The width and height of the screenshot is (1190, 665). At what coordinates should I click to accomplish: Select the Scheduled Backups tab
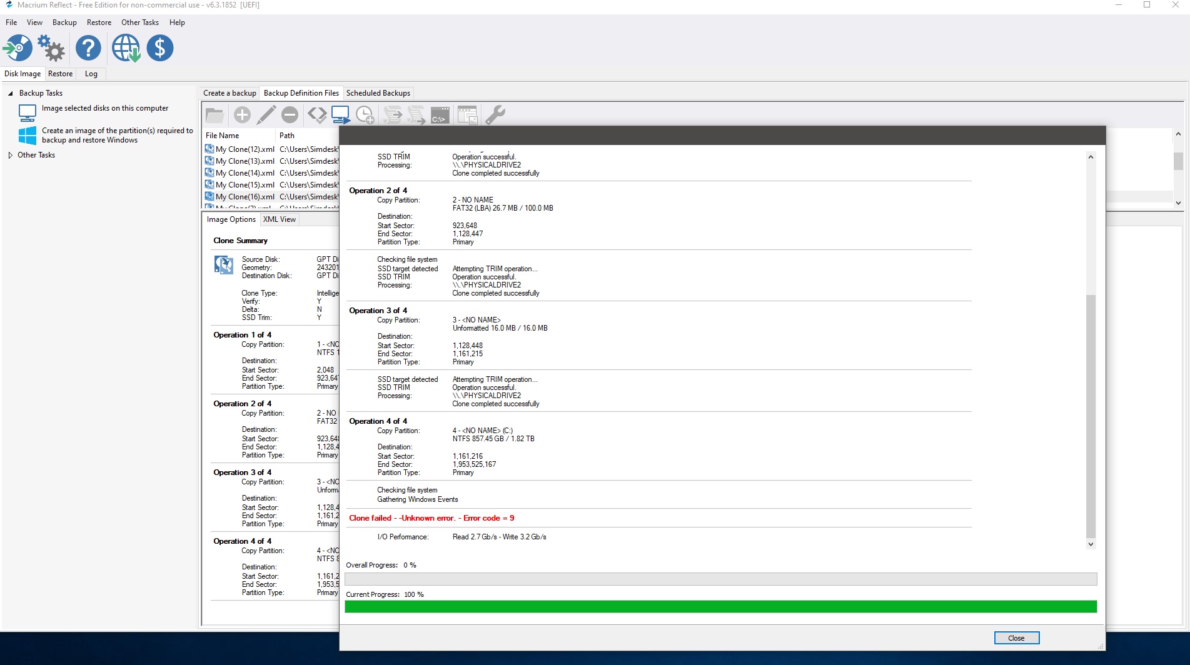click(x=378, y=93)
